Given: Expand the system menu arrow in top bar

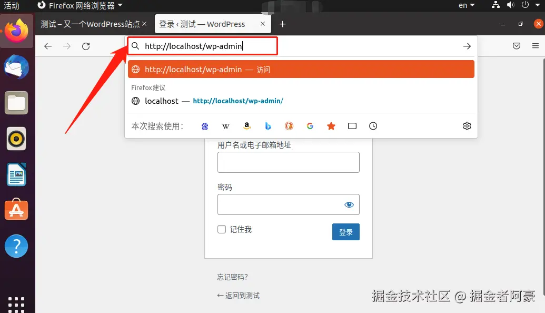Looking at the screenshot, I should [537, 5].
